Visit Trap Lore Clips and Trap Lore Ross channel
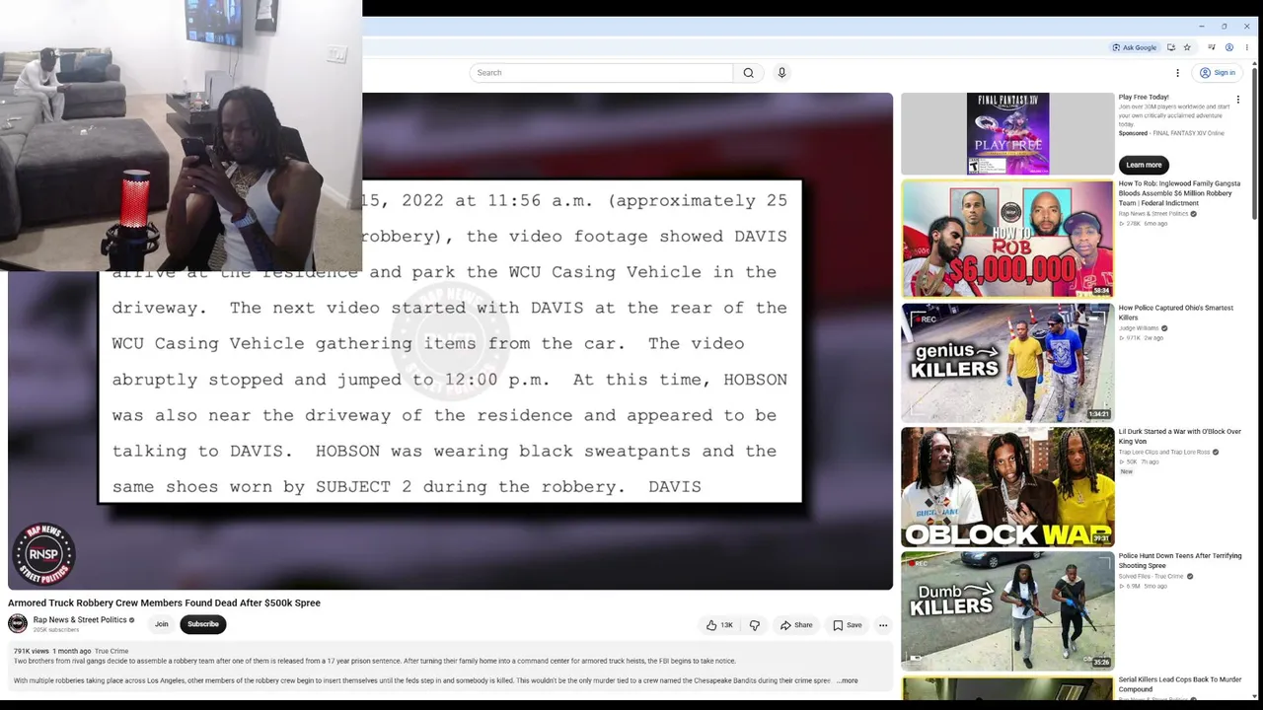Image resolution: width=1263 pixels, height=710 pixels. [1164, 453]
